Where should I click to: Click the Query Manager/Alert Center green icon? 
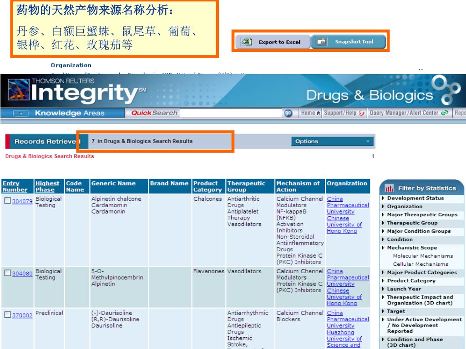point(445,113)
